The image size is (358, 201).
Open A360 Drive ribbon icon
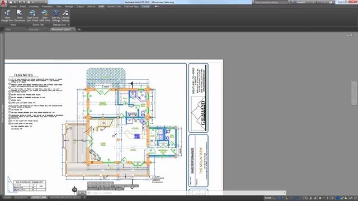[x=45, y=16]
